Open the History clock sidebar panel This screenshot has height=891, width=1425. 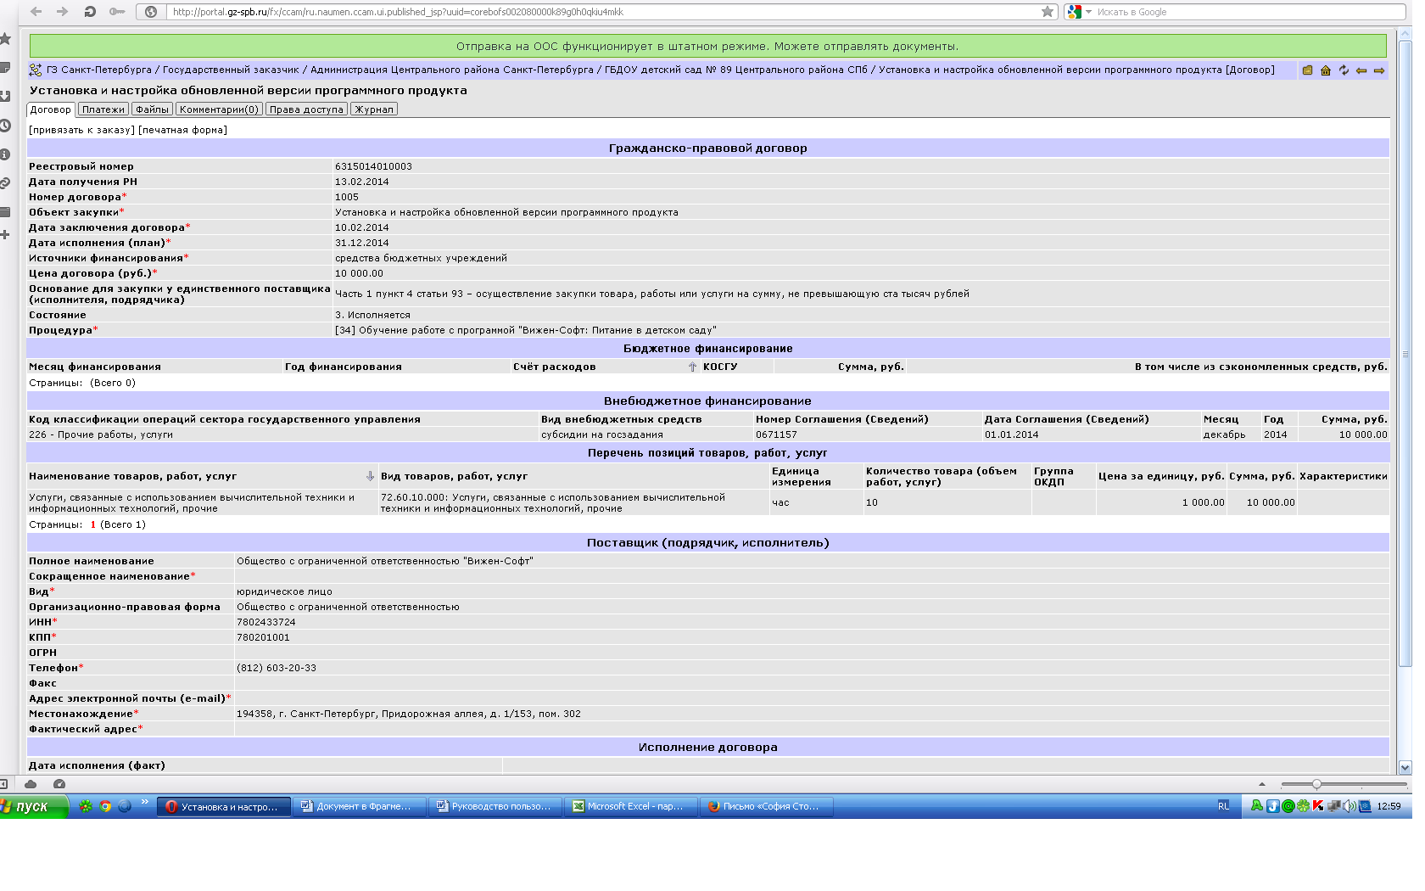(5, 126)
